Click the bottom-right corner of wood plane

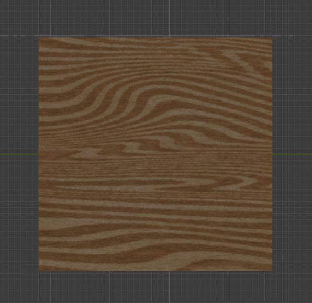pyautogui.click(x=272, y=271)
